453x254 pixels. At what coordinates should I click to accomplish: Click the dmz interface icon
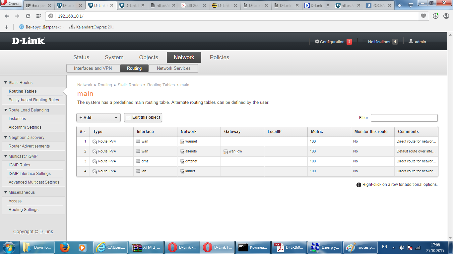click(138, 161)
